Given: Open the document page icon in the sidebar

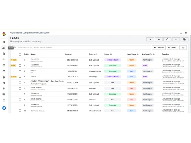Looking at the screenshot, I should tap(4, 54).
